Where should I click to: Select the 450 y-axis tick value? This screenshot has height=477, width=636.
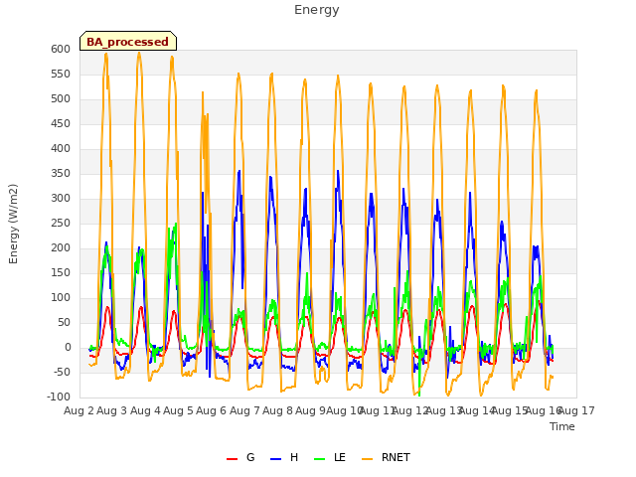pos(61,123)
